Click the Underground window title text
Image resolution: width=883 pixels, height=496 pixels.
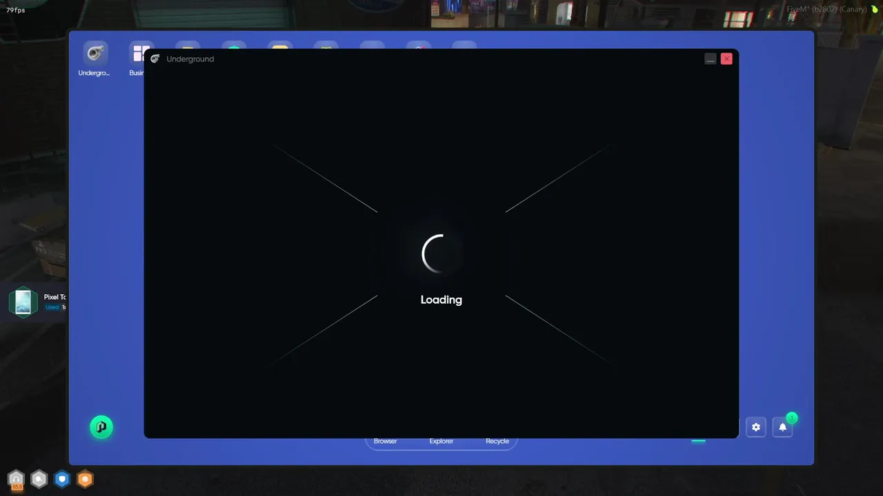tap(190, 59)
